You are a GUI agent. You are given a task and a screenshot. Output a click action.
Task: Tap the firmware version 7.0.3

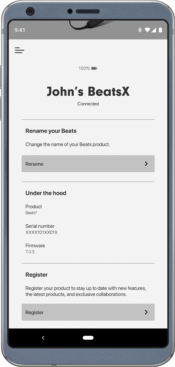30,252
